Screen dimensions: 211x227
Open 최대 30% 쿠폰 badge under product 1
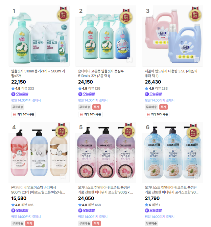[x=23, y=114]
